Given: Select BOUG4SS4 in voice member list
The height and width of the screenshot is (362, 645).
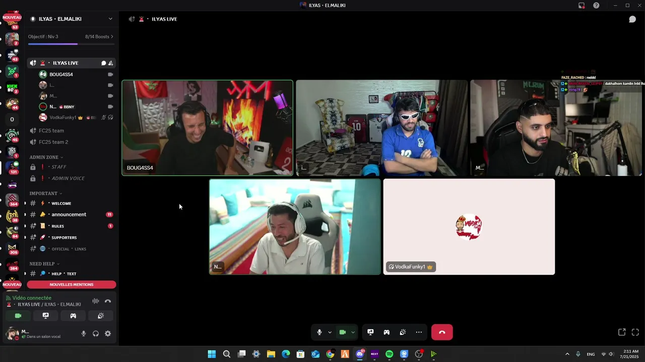Looking at the screenshot, I should tap(61, 74).
